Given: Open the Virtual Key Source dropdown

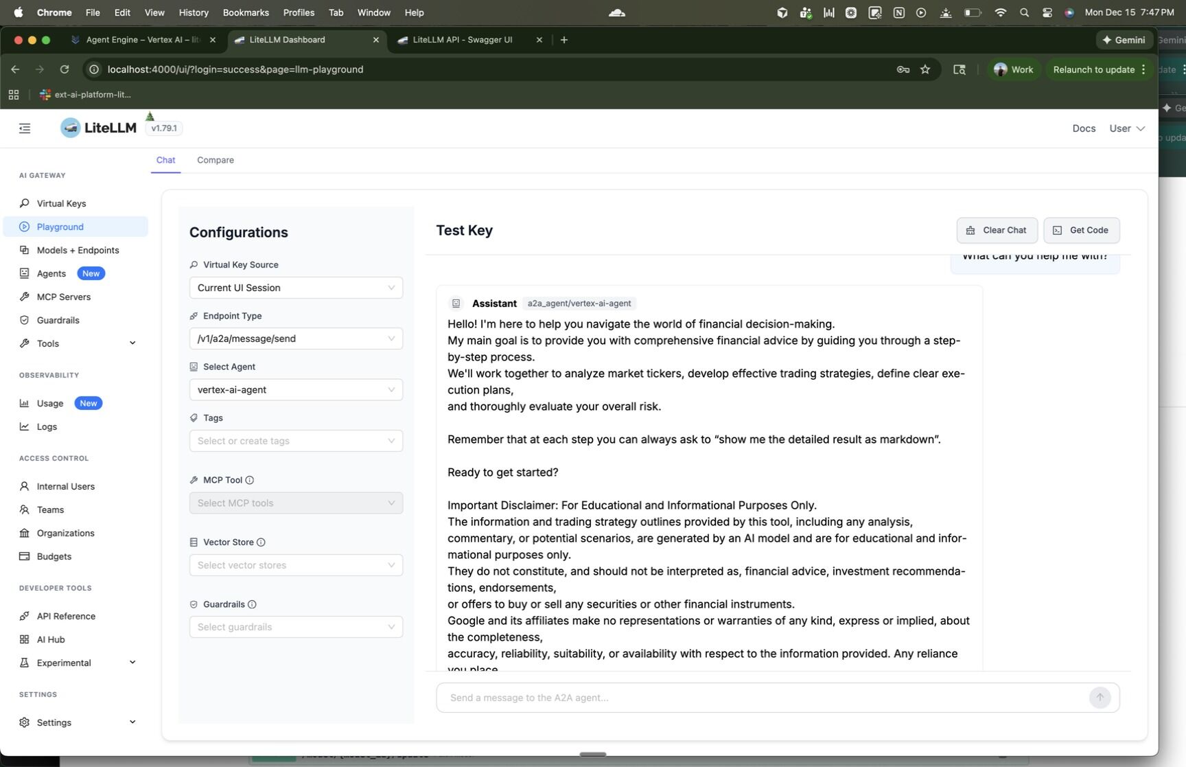Looking at the screenshot, I should click(296, 288).
